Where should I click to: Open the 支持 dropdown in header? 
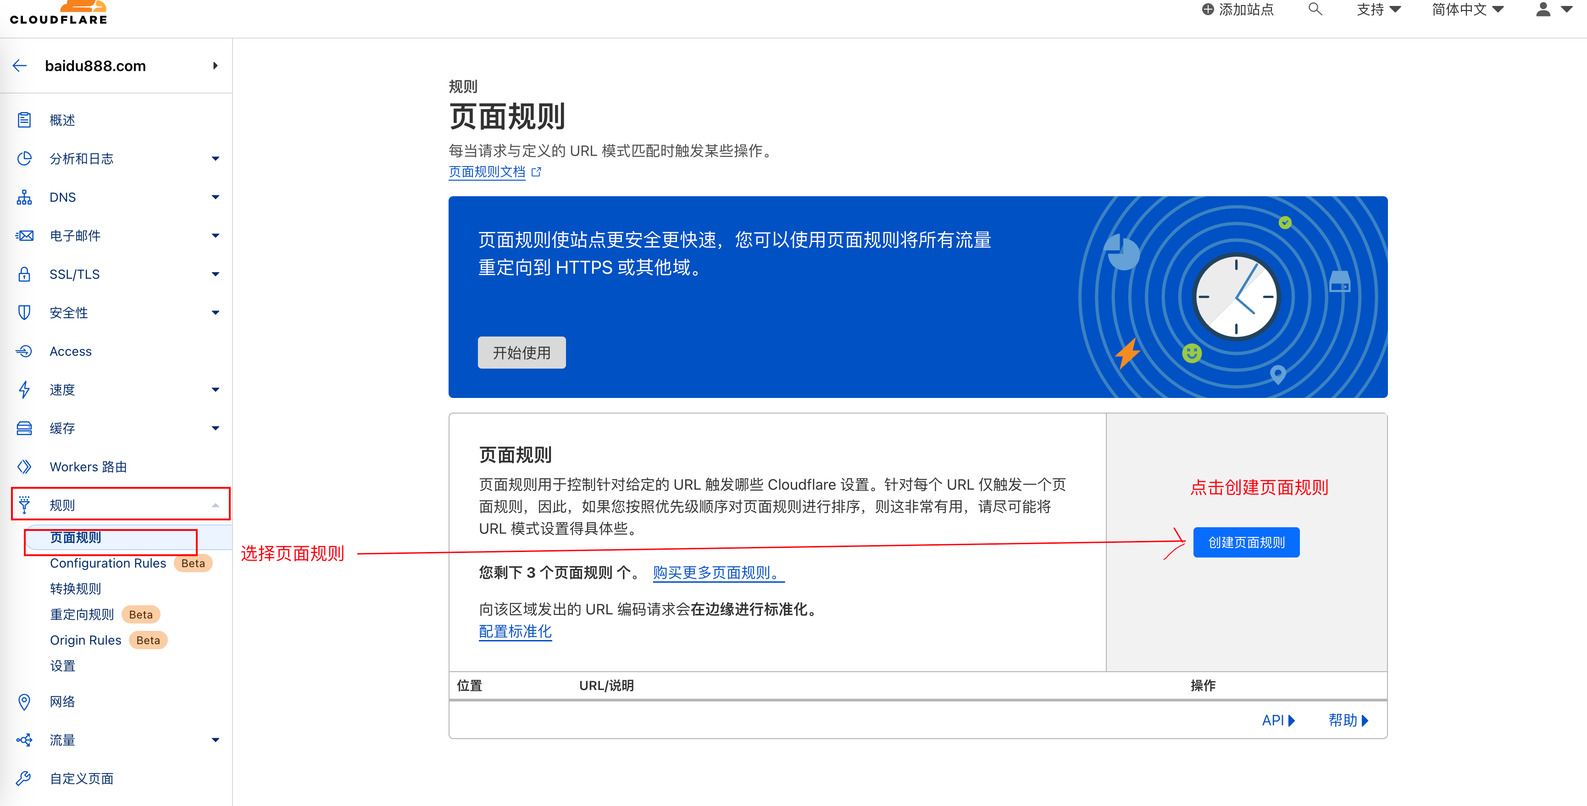click(1379, 9)
